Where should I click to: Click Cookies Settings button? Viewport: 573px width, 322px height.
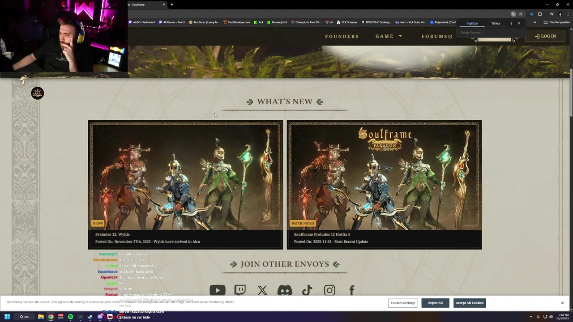click(403, 303)
